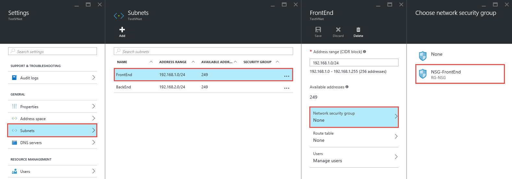Sort subnets by Address Range arrow
This screenshot has width=512, height=179.
pos(193,62)
